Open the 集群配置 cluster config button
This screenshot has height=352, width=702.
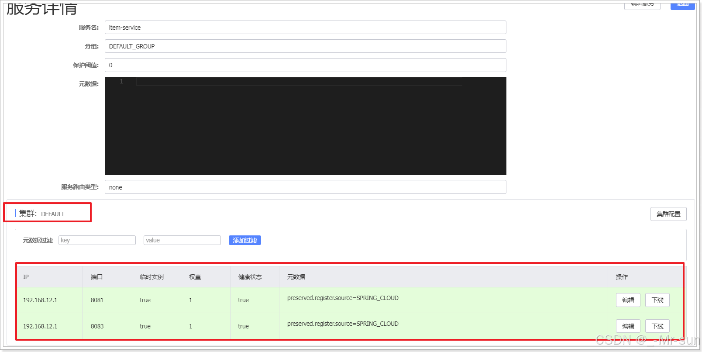[x=668, y=214]
